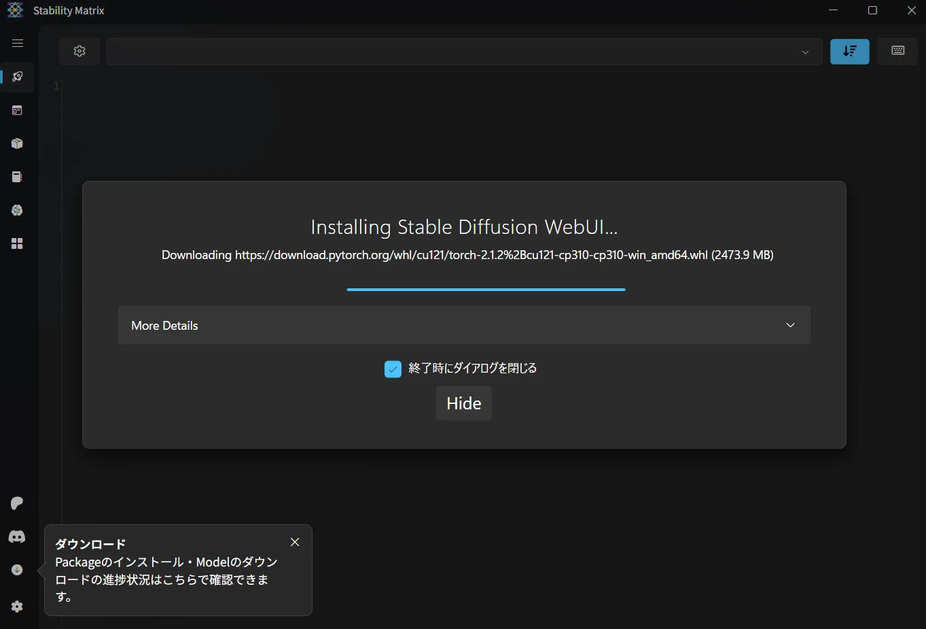
Task: Open the Downloads progress icon
Action: 18,570
